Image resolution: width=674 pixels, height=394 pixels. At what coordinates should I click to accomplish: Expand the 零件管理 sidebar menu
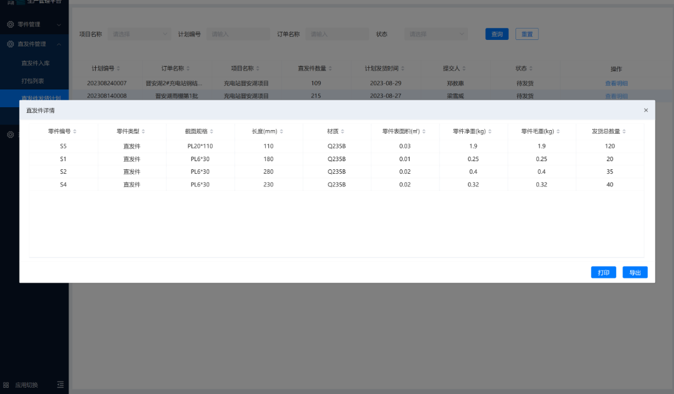pyautogui.click(x=34, y=25)
